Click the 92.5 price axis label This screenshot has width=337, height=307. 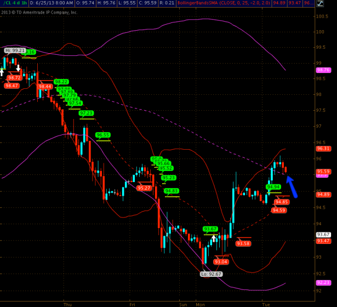[x=322, y=274]
